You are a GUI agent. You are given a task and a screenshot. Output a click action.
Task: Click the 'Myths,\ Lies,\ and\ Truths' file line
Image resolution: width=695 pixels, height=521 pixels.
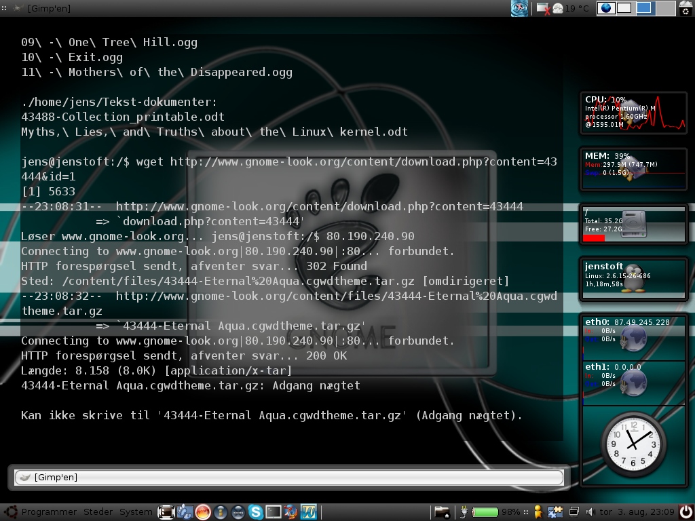(214, 132)
